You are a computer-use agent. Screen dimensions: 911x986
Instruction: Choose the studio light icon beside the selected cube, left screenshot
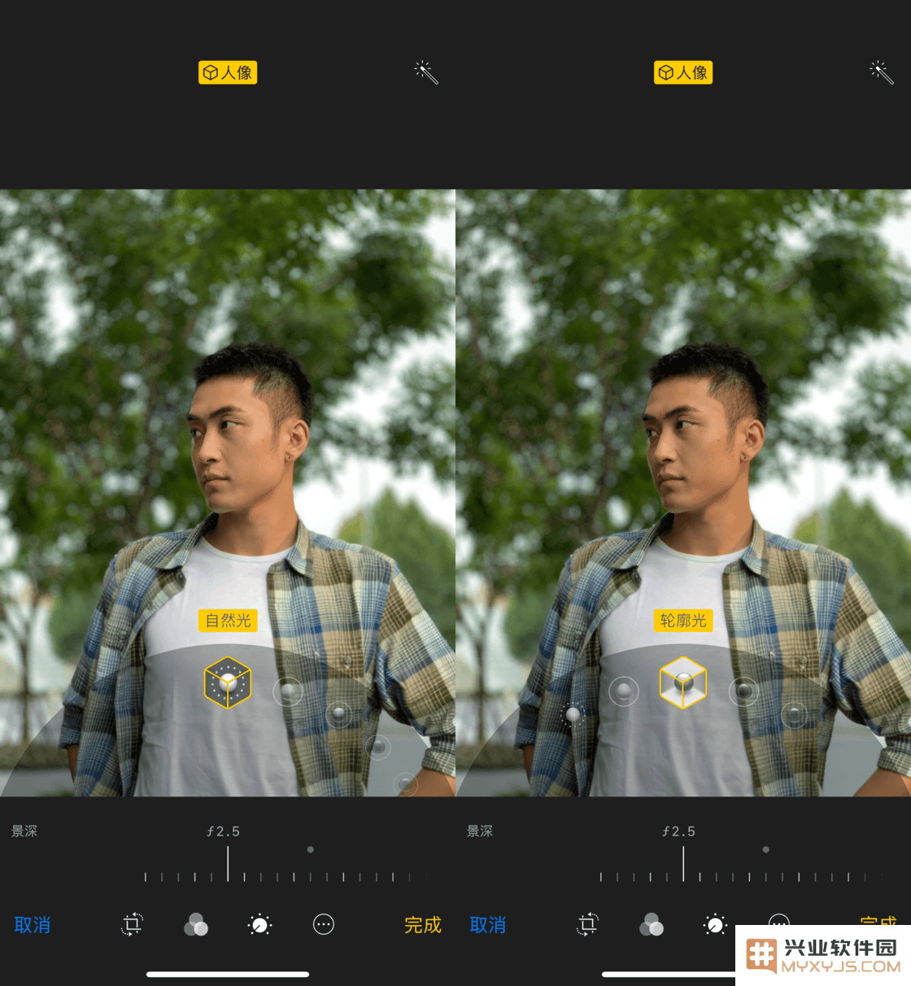[288, 692]
